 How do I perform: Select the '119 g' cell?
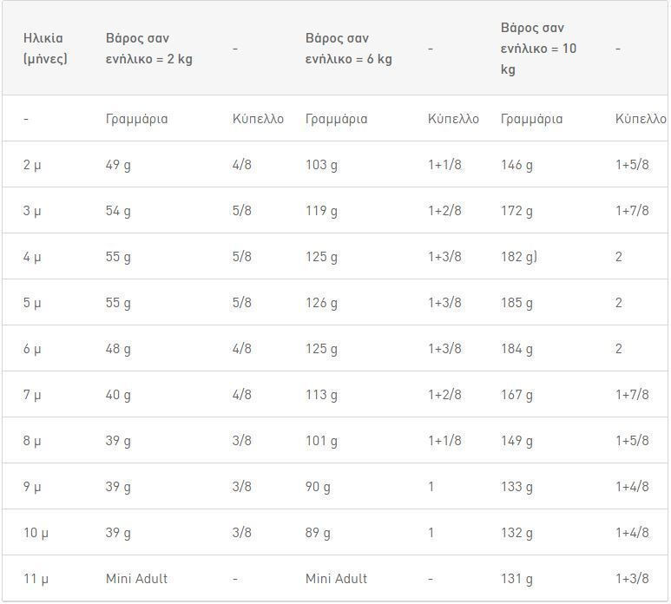(x=321, y=211)
